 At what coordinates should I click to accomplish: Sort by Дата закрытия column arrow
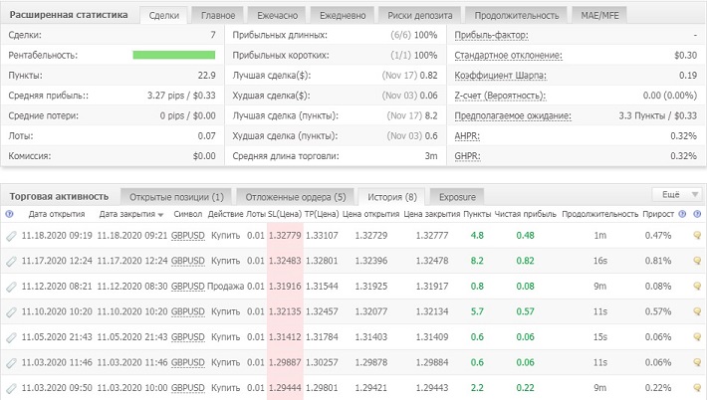tap(161, 215)
